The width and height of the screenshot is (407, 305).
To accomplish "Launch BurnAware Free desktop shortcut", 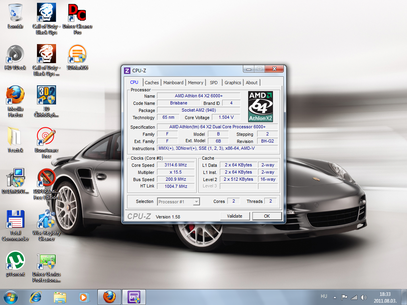I will click(47, 137).
